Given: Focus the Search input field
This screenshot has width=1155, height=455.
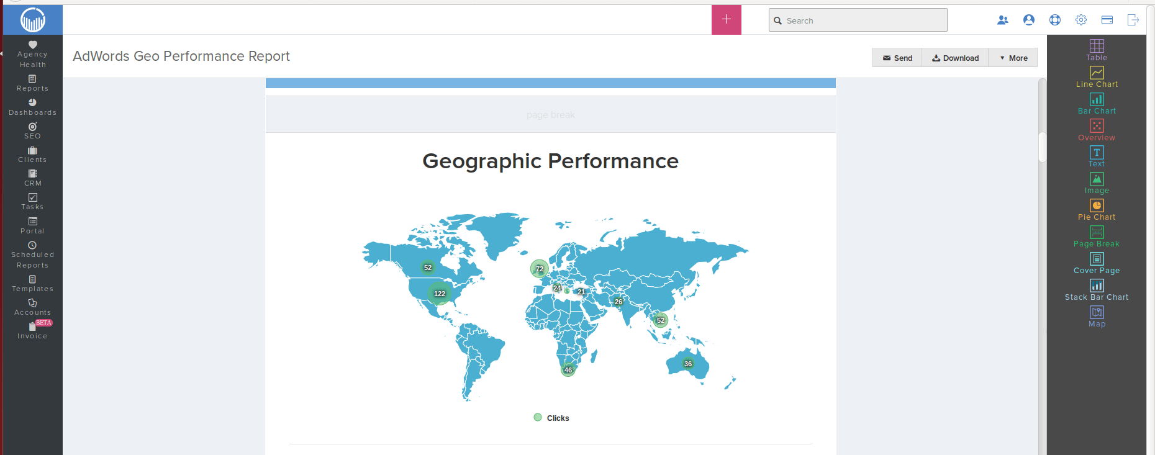Looking at the screenshot, I should [858, 20].
